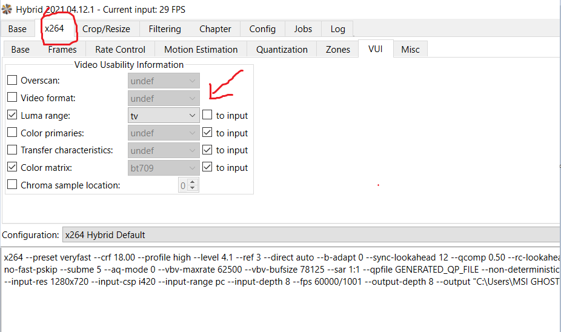Uncheck the Luma range checkbox
Screen dimensions: 561x332
pos(12,115)
